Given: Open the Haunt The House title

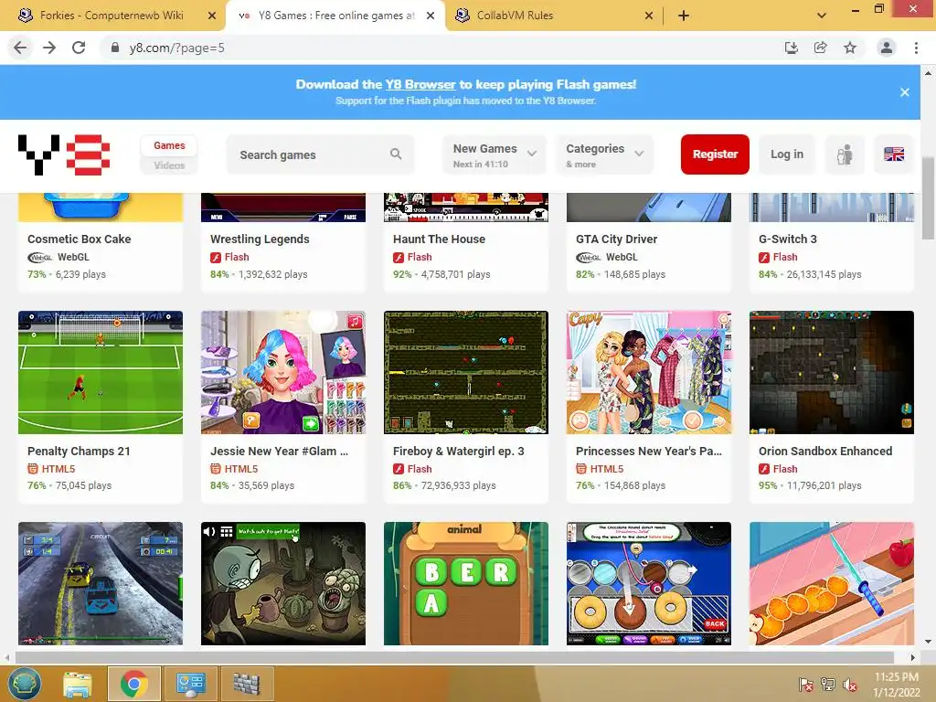Looking at the screenshot, I should (x=439, y=239).
